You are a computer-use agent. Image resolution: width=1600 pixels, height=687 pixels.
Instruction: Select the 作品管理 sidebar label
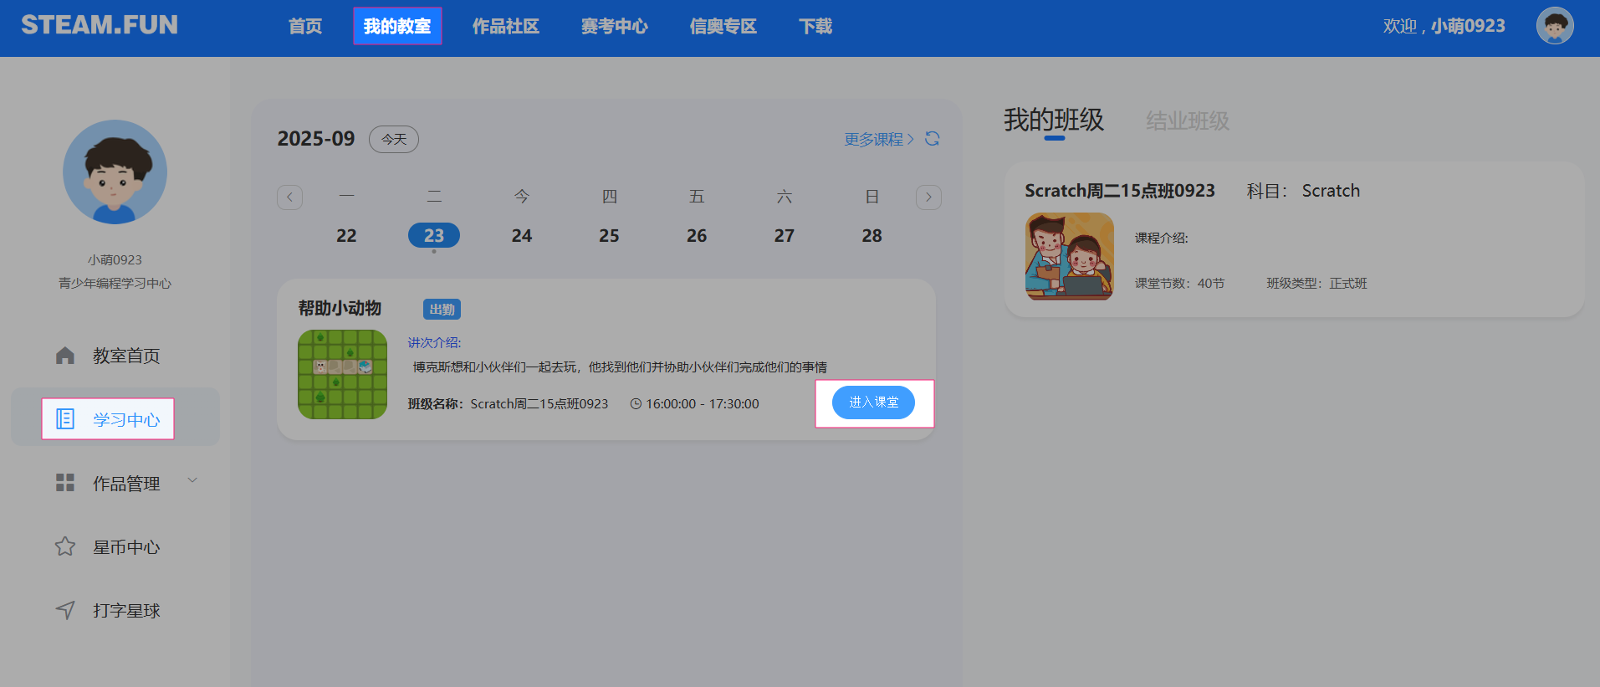(x=126, y=484)
